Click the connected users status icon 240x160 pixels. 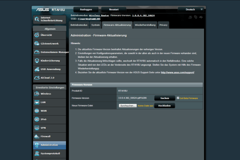click(x=190, y=17)
